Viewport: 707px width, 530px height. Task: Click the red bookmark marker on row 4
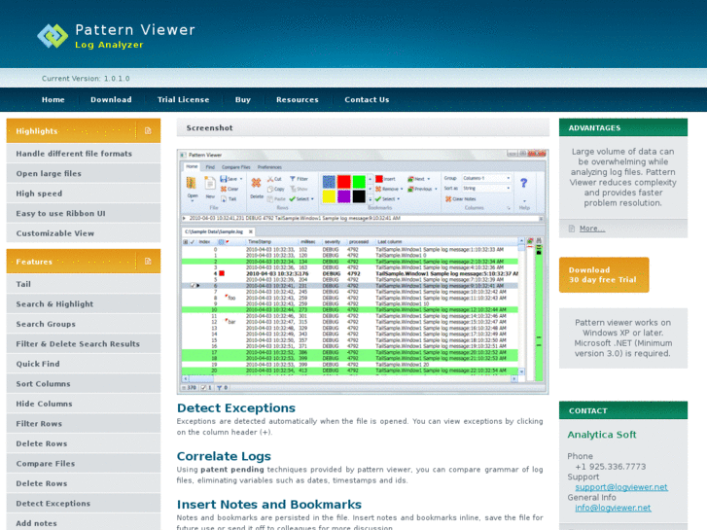(x=222, y=274)
